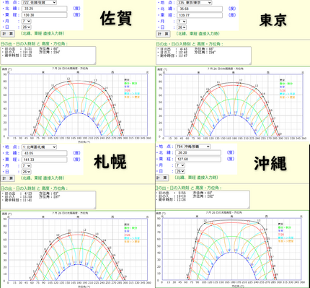The image size is (310, 288).
Task: Click the 東経 field showing 141.33
Action: coord(44,160)
